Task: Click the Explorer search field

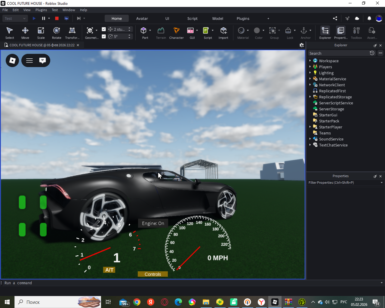Action: (x=338, y=53)
